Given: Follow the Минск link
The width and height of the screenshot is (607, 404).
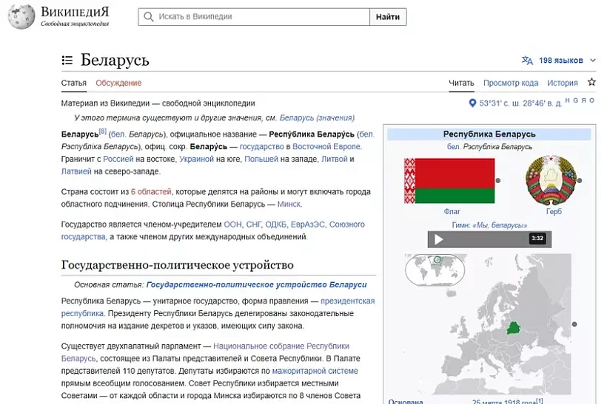Looking at the screenshot, I should click(289, 204).
